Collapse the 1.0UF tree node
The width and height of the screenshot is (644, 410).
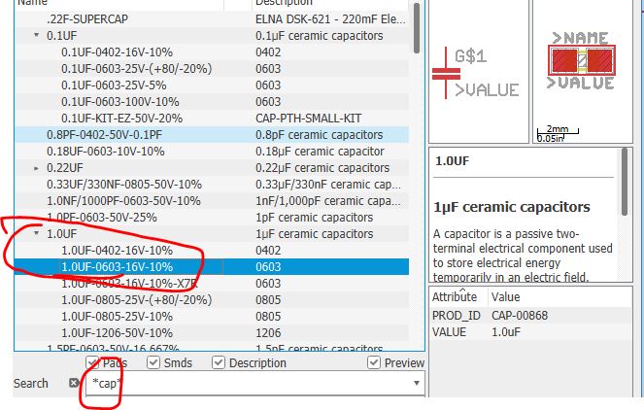pyautogui.click(x=37, y=234)
